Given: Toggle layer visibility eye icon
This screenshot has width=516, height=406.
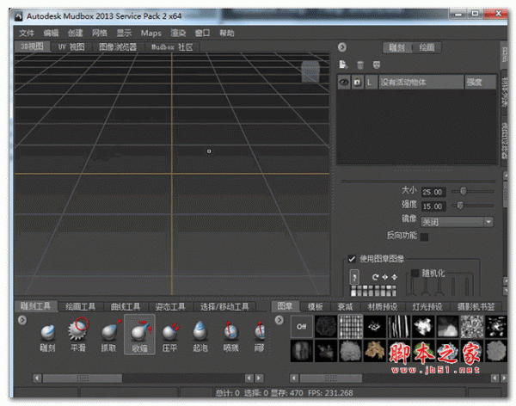Looking at the screenshot, I should [343, 83].
